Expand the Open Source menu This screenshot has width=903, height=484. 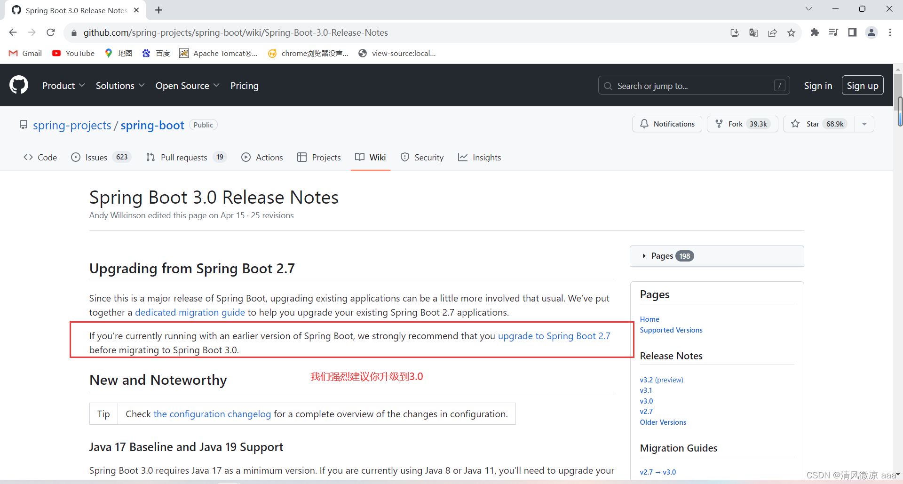pos(187,86)
